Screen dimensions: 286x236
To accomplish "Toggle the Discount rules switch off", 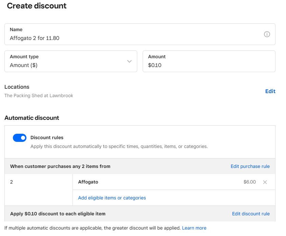I will [20, 138].
